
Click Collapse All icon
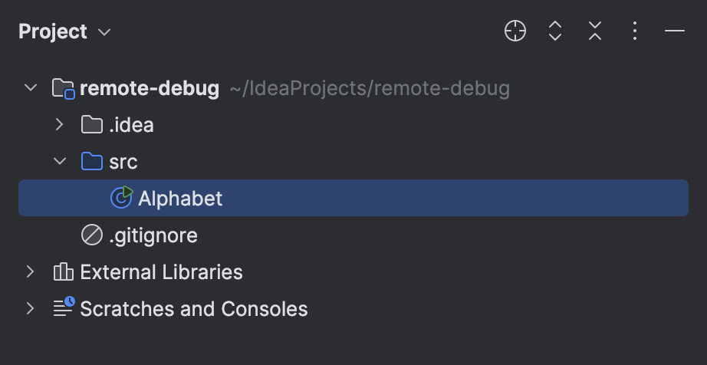(x=595, y=31)
